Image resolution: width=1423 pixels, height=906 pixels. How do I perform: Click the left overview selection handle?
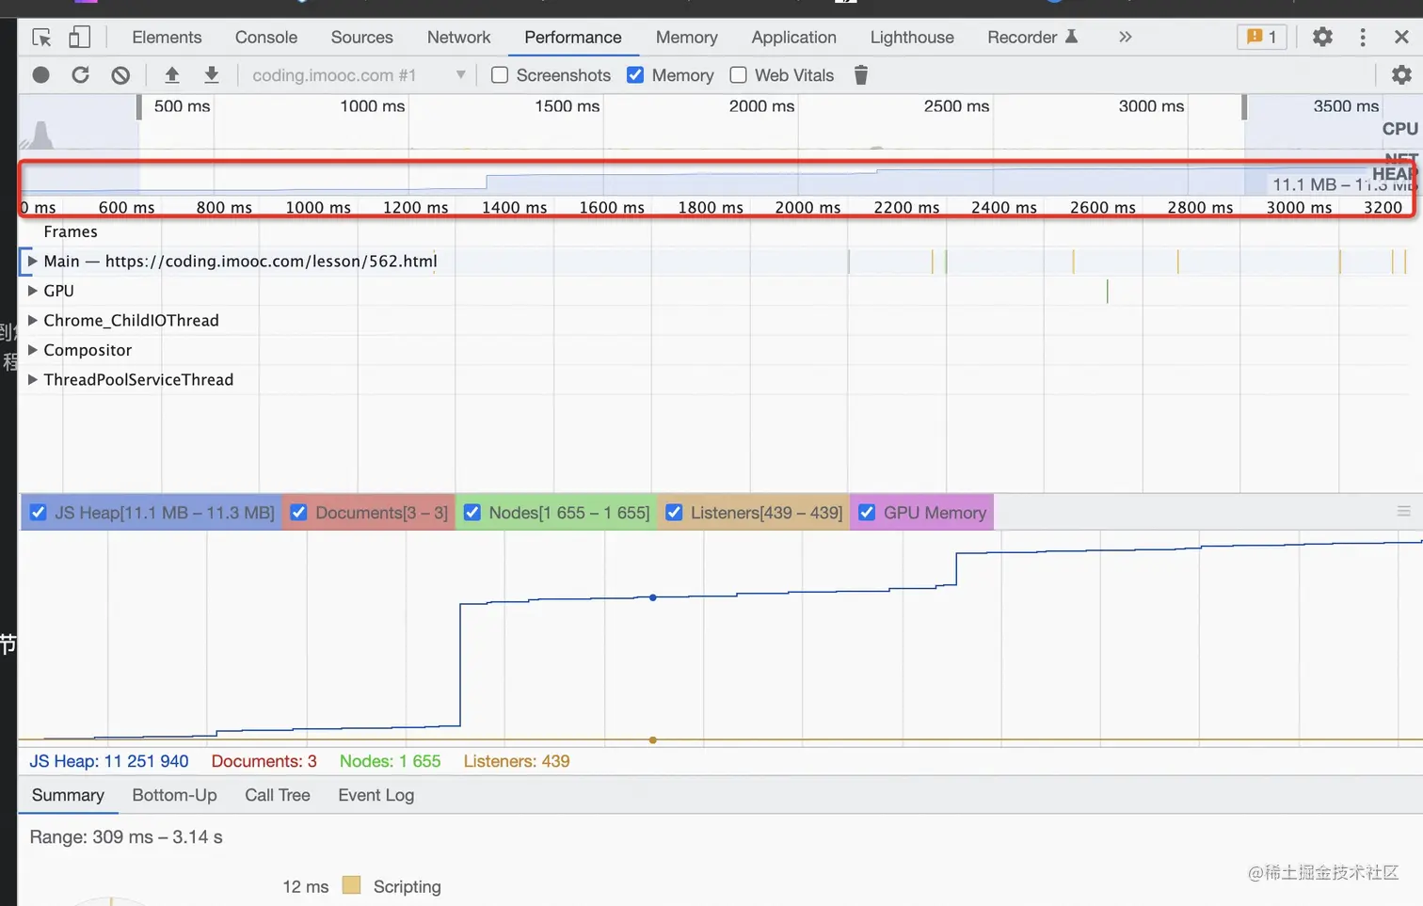click(x=138, y=107)
